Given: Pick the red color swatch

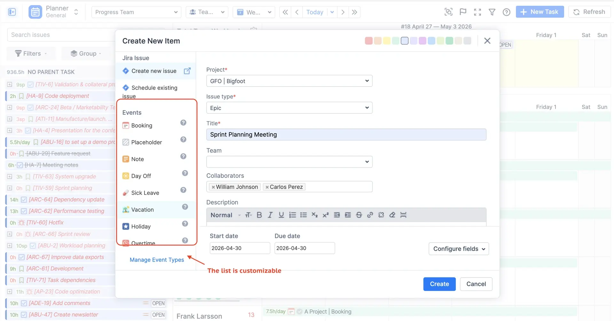Looking at the screenshot, I should tap(369, 41).
